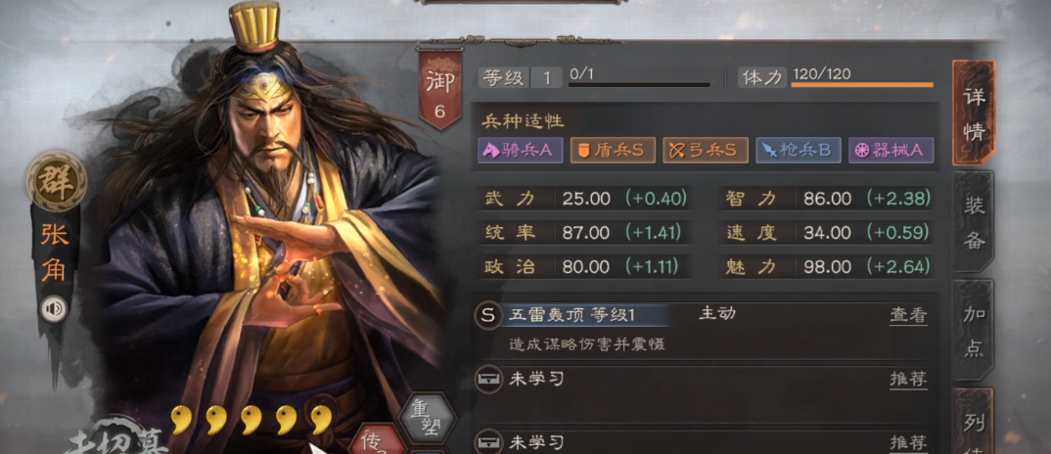Image resolution: width=1051 pixels, height=454 pixels.
Task: Select the 魅力 98.00 stat row
Action: (x=827, y=267)
